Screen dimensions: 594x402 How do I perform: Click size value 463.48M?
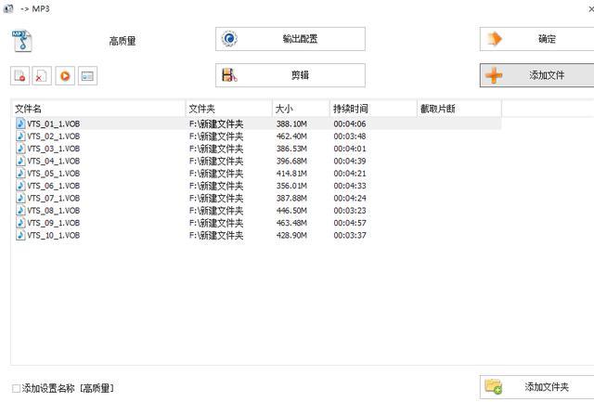291,223
